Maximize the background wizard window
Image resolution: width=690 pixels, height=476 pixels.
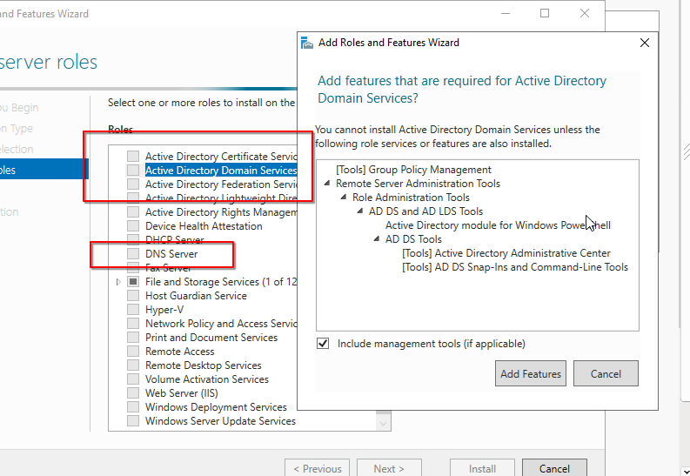click(545, 13)
